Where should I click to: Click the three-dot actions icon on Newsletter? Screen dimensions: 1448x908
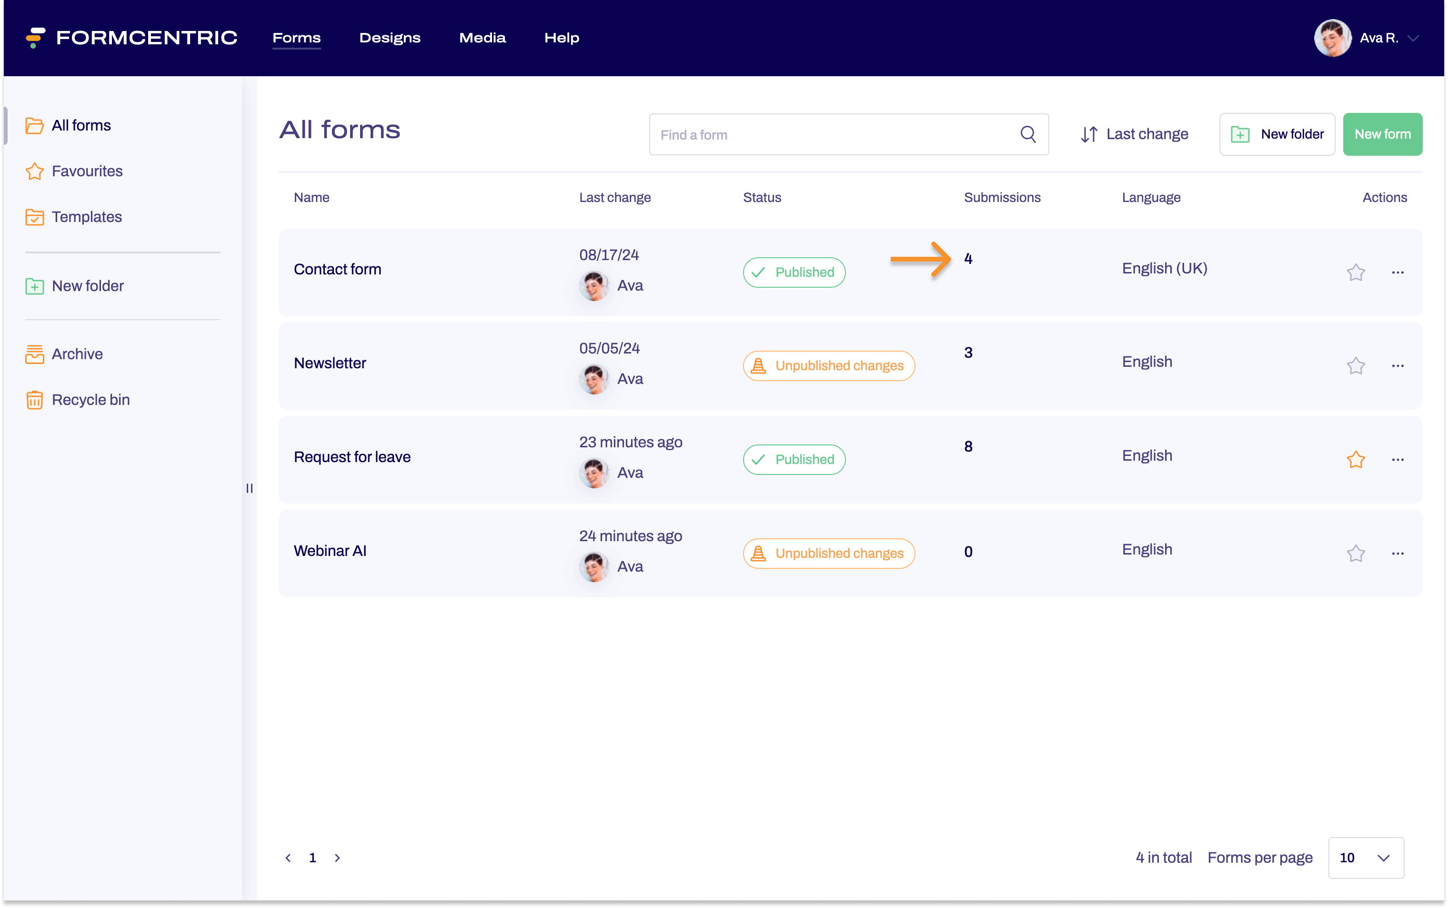(1398, 365)
